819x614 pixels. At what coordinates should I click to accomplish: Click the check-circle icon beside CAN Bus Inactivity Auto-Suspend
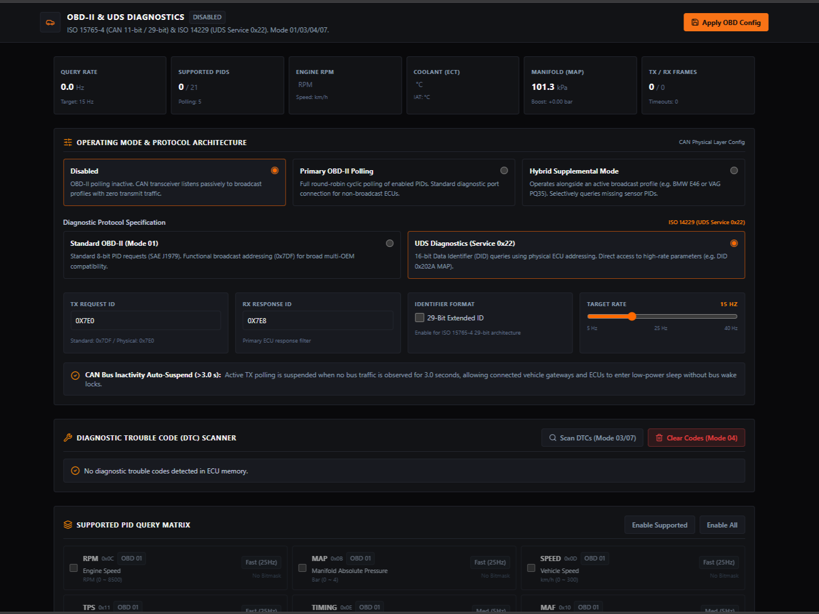pos(75,376)
